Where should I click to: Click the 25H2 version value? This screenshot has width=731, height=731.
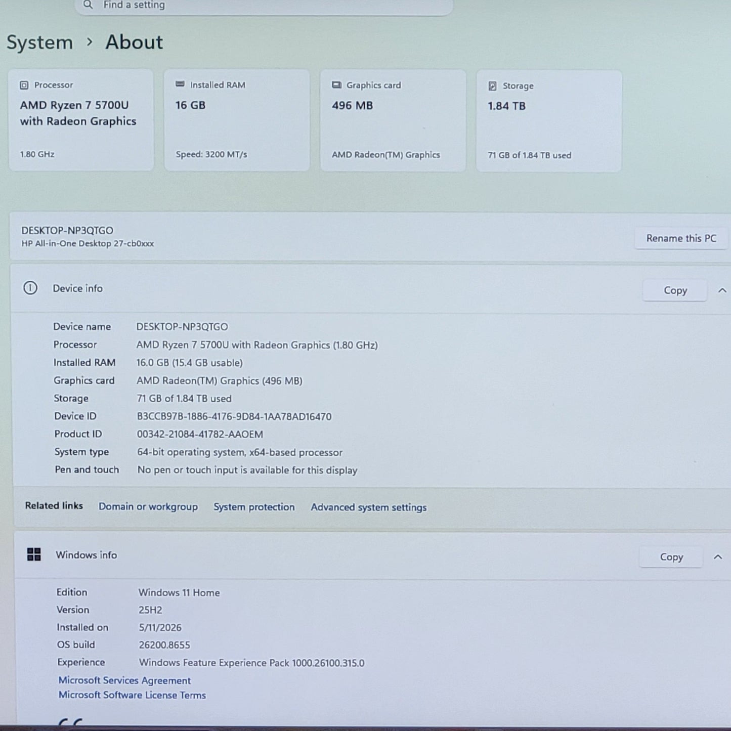pyautogui.click(x=150, y=610)
